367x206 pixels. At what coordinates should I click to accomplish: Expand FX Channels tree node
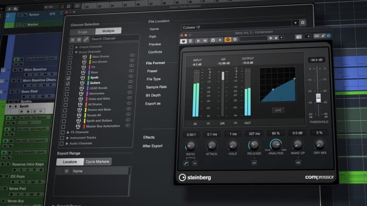tap(68, 132)
